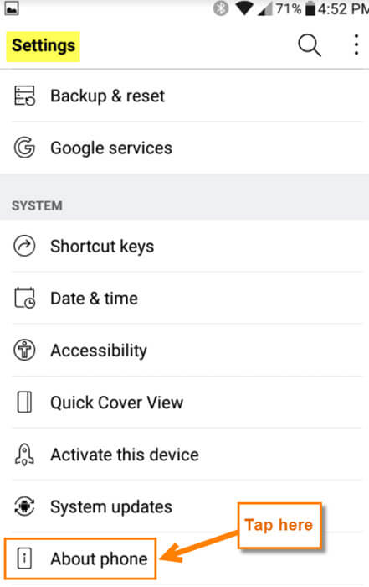Open Backup & reset settings
This screenshot has width=369, height=587.
point(184,96)
